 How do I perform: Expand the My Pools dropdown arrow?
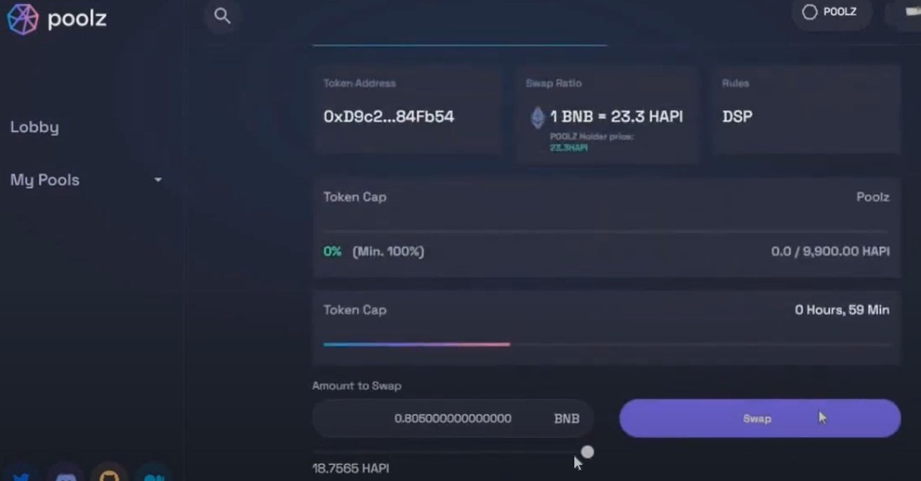click(x=158, y=180)
